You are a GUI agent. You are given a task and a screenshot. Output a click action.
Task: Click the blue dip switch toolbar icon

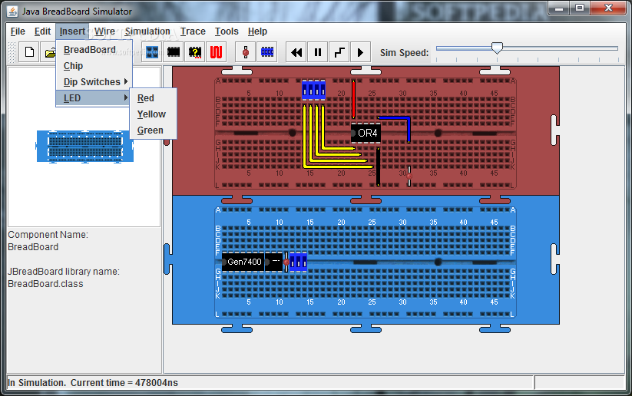(x=266, y=52)
